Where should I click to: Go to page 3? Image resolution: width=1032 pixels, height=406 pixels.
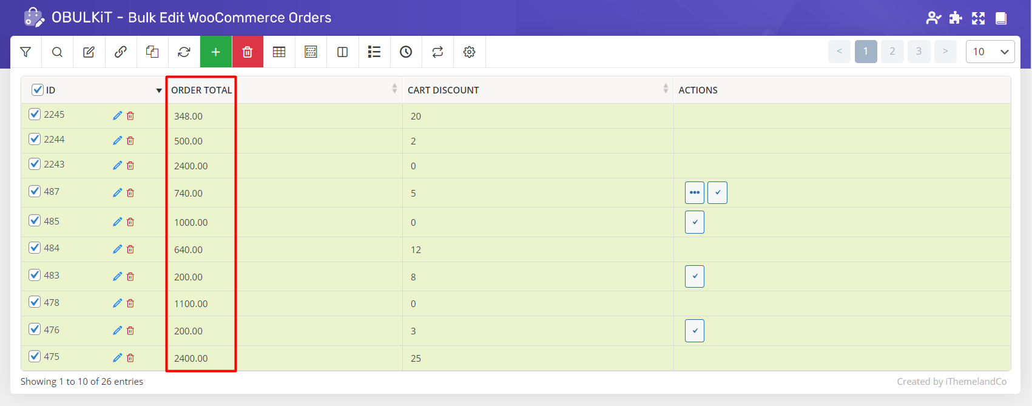pyautogui.click(x=919, y=52)
